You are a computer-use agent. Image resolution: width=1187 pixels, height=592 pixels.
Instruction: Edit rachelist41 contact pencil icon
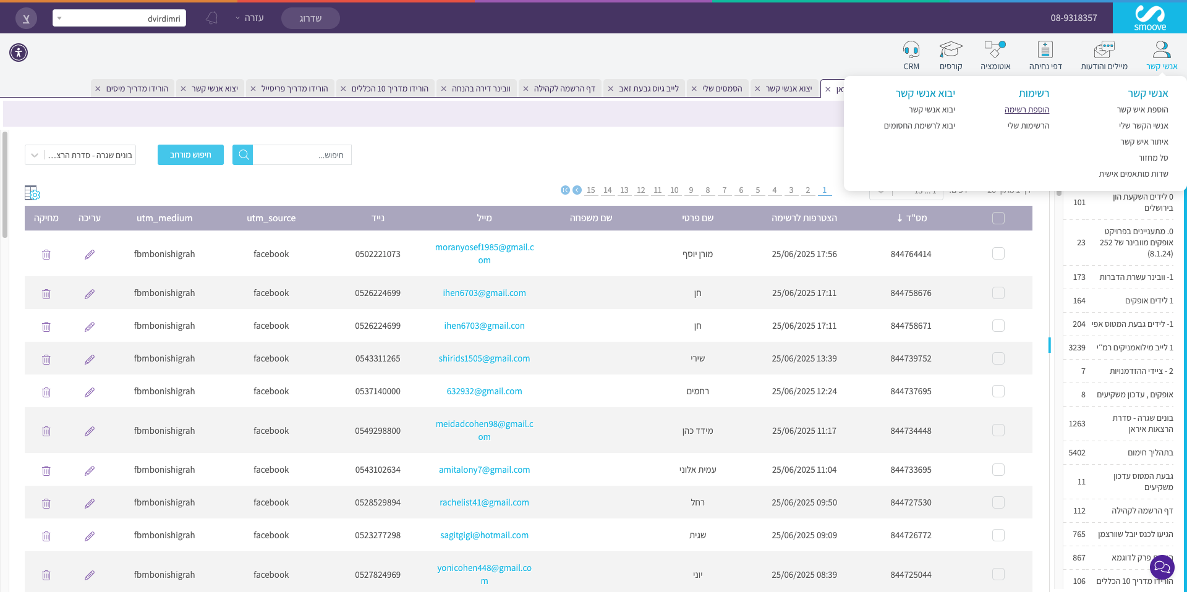tap(90, 503)
